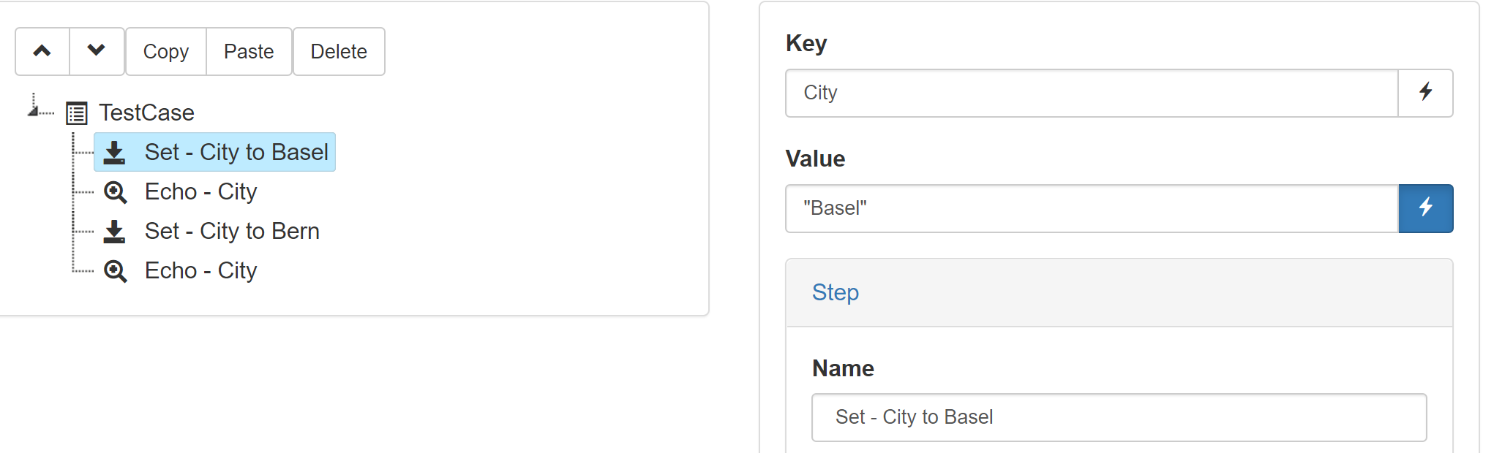
Task: Click the magnifier icon of first Echo - City
Action: point(115,192)
